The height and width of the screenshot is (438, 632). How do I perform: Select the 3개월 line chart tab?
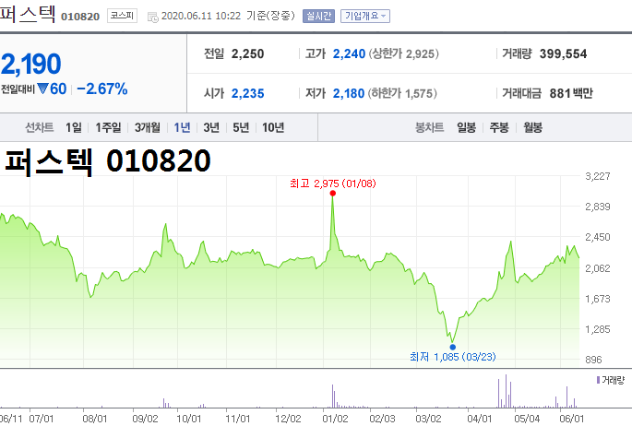147,128
